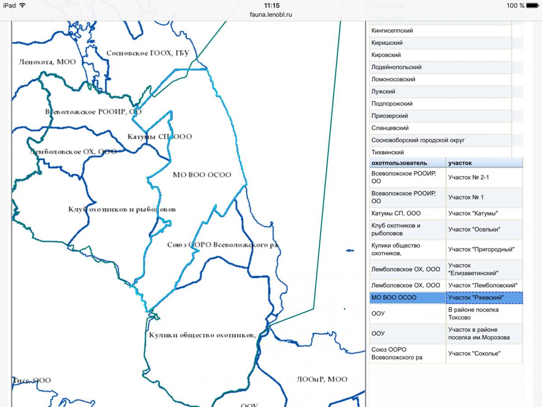Screen dimensions: 542x407
Task: Select Клуб охотников и рыболовов map region
Action: [122, 209]
